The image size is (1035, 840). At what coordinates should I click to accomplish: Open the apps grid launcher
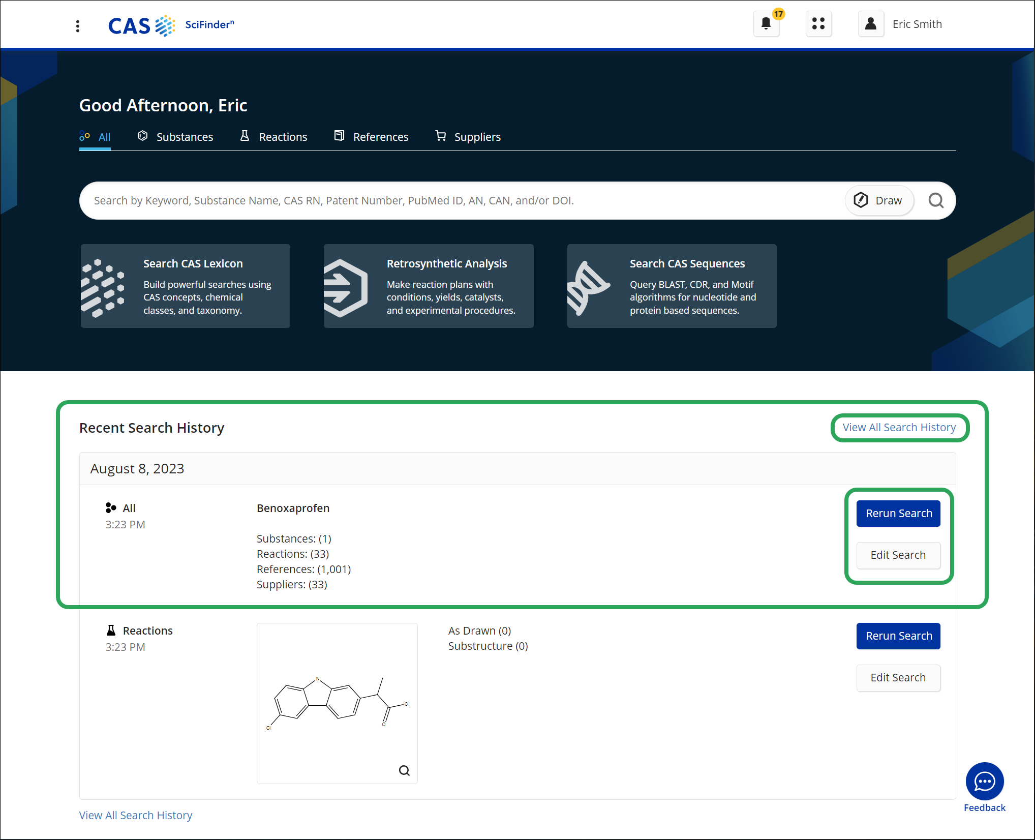(818, 23)
